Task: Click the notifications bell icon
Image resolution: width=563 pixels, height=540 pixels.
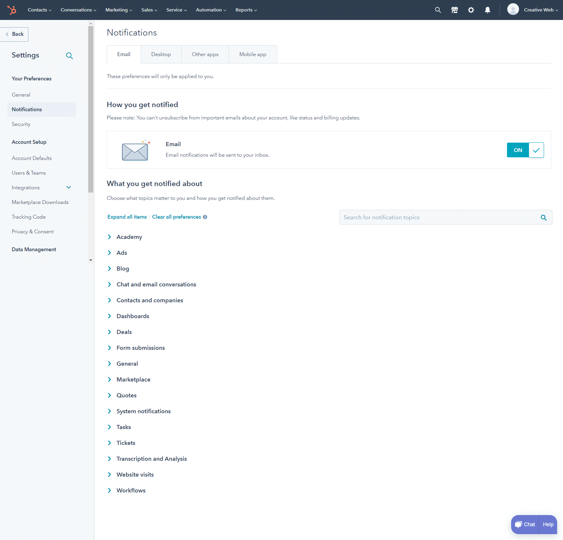Action: (x=487, y=10)
